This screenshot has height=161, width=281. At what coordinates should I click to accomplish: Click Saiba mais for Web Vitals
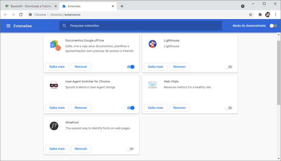(156, 108)
